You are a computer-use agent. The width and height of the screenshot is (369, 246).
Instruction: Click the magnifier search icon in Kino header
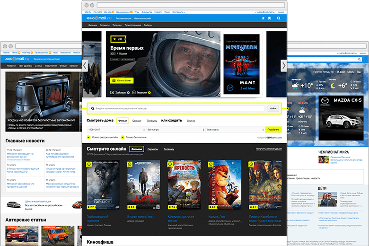279,18
